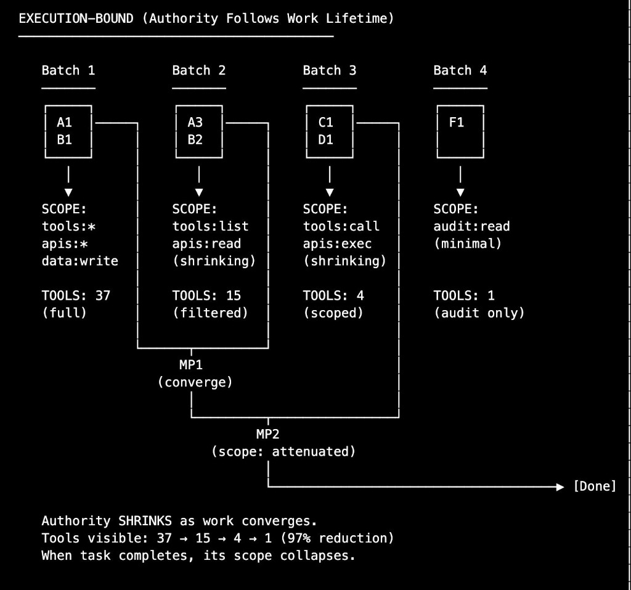Click "(shrinking)" under Batch 2 scope
631x590 pixels.
[214, 261]
